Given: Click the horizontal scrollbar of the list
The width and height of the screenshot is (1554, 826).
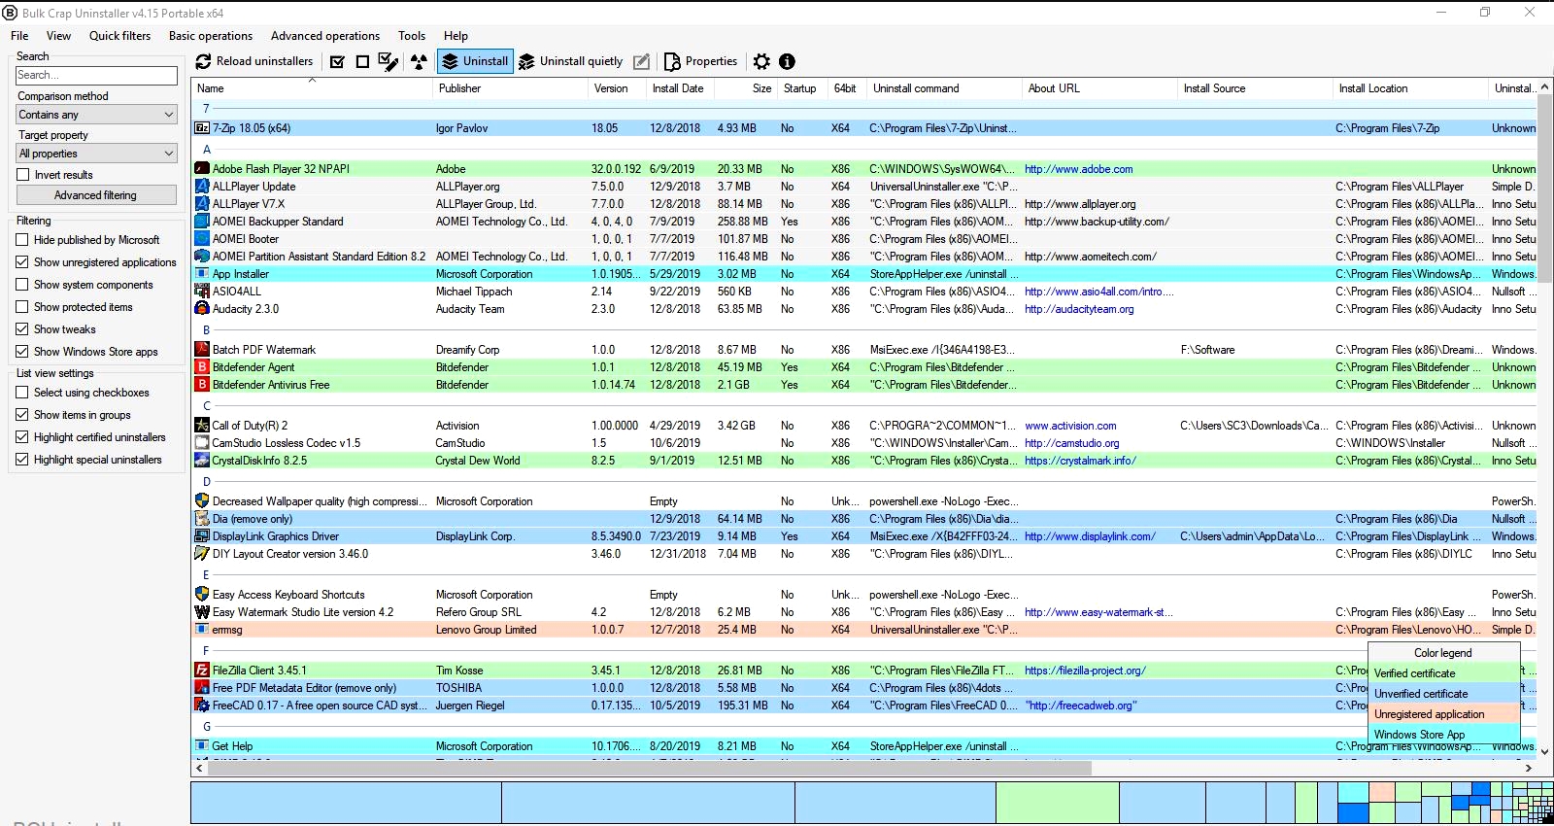Looking at the screenshot, I should pos(648,768).
